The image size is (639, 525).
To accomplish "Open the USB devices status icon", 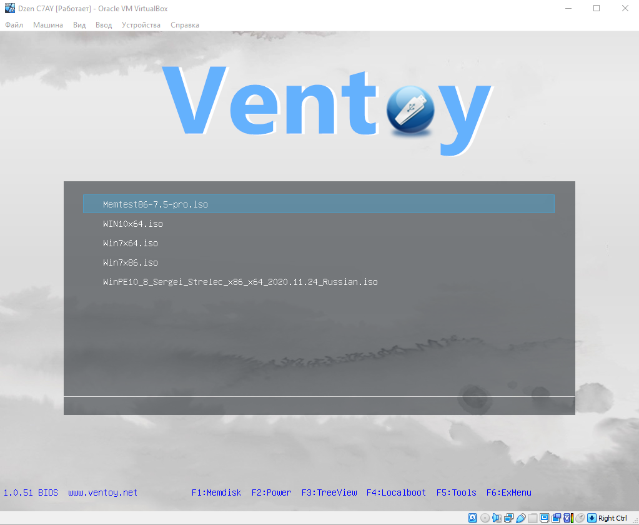I will (521, 517).
